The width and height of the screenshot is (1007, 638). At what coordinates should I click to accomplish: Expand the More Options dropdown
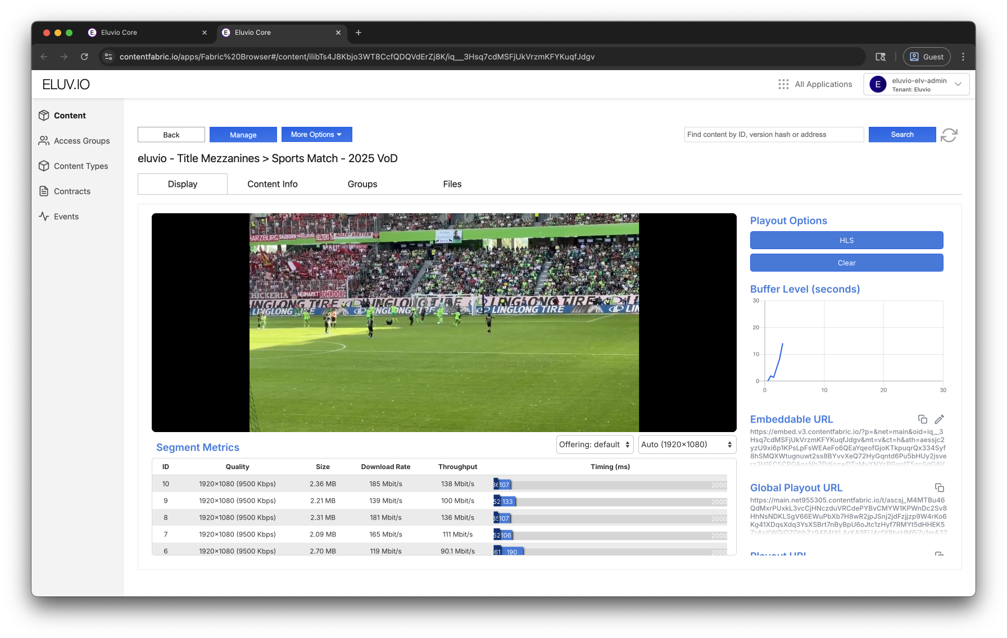pyautogui.click(x=316, y=135)
